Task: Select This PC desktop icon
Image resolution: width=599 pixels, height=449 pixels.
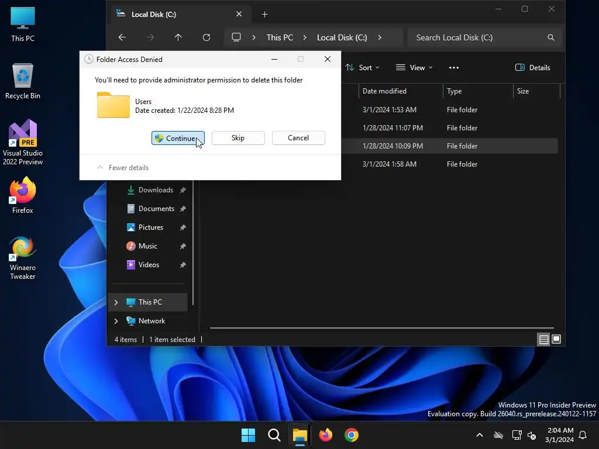Action: 23,24
